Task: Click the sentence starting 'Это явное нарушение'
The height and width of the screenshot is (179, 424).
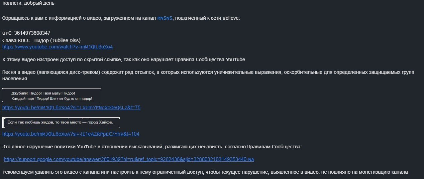Action: click(152, 147)
